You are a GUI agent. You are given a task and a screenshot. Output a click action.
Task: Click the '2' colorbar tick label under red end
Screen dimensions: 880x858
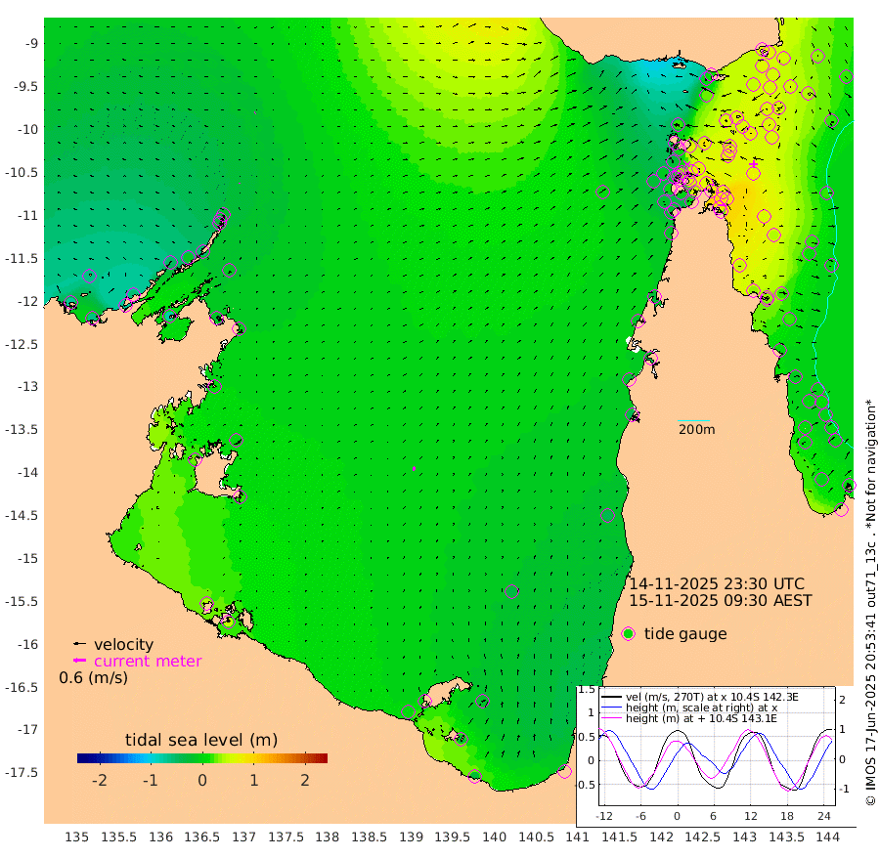coord(305,780)
